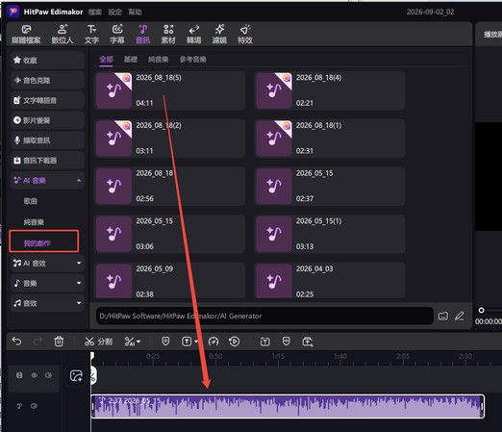This screenshot has width=502, height=432.
Task: Open 音訊下載器 audio downloader in sidebar
Action: (x=47, y=161)
